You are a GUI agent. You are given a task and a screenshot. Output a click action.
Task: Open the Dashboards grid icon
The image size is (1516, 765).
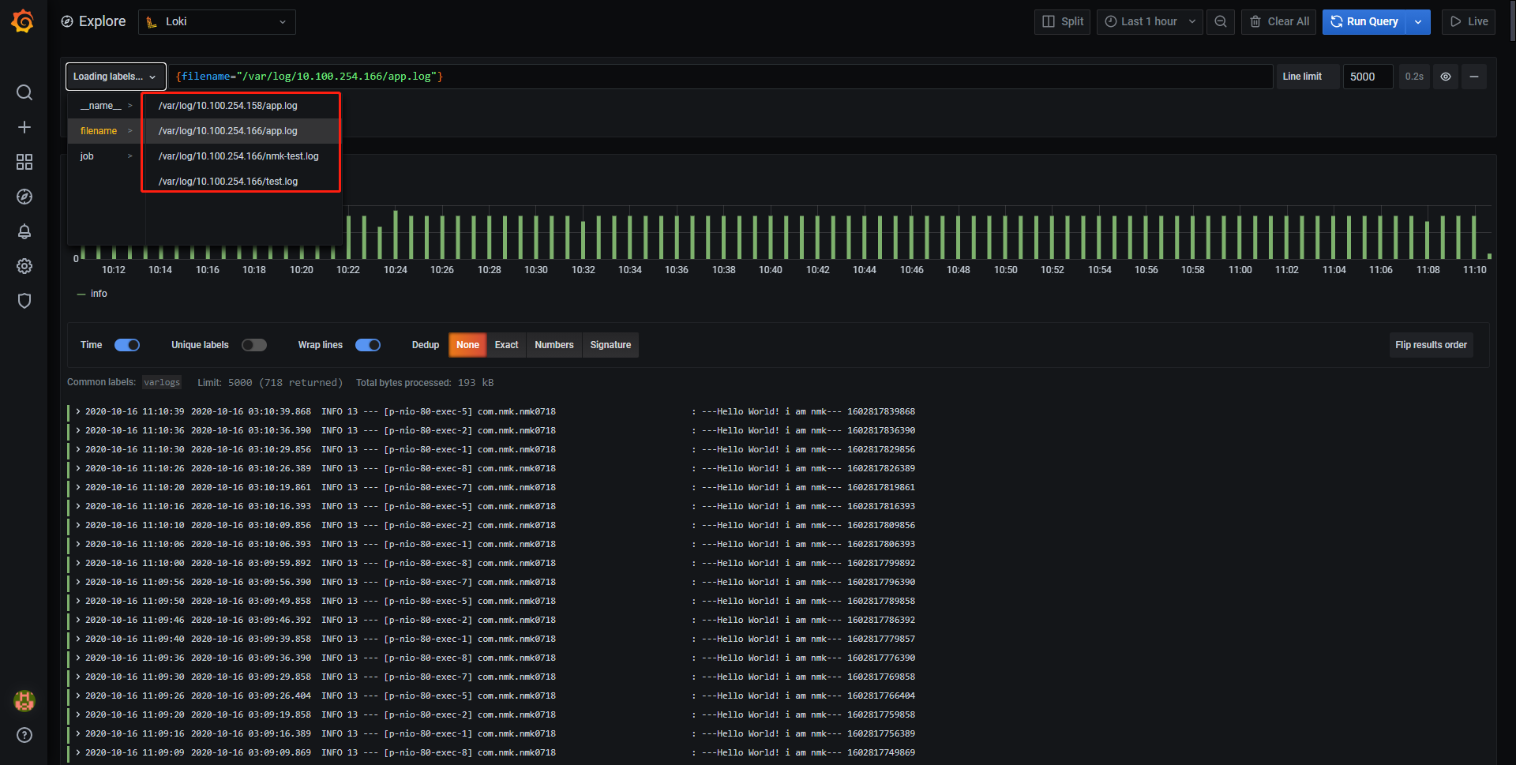[x=24, y=162]
